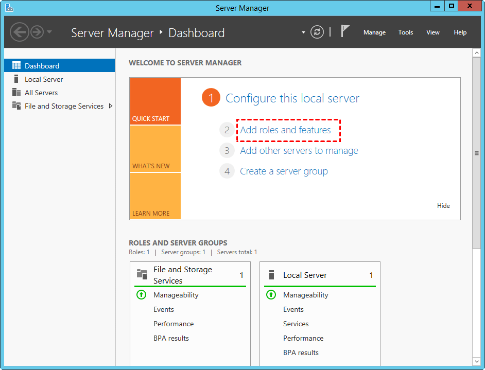Refresh the dashboard with the refresh icon
This screenshot has height=370, width=485.
(318, 32)
